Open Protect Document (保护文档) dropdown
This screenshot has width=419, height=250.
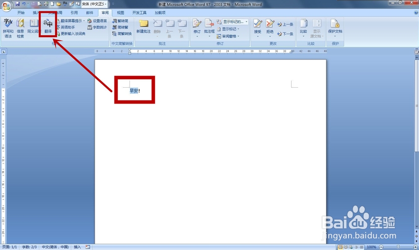click(x=335, y=28)
